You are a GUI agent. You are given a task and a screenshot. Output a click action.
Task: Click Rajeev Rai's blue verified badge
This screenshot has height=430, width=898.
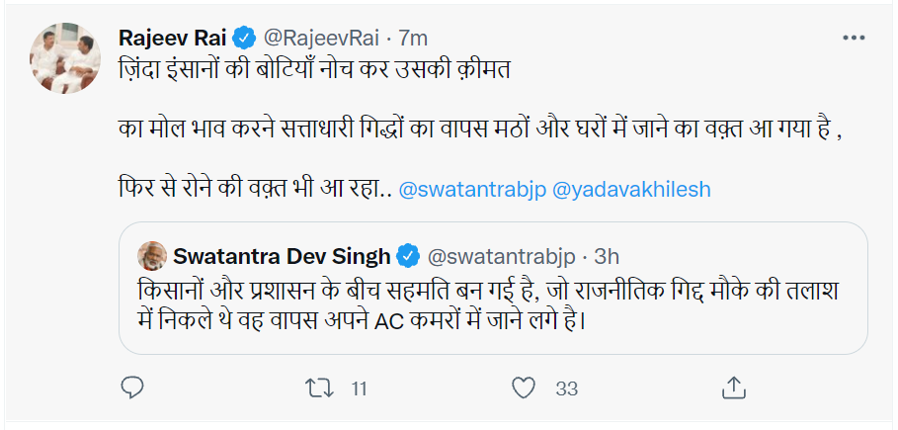(x=244, y=38)
